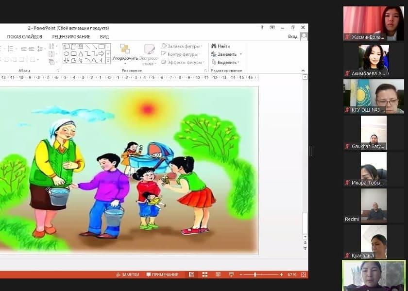The height and width of the screenshot is (291, 408).
Task: Click the Упорядочить arrange icon
Action: (x=125, y=52)
